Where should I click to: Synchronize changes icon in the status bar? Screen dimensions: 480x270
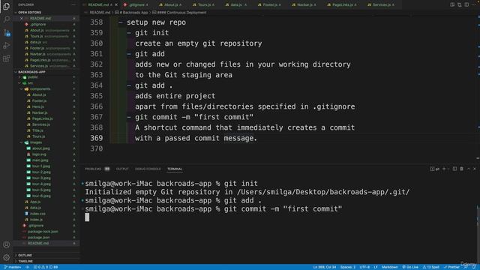point(28,267)
